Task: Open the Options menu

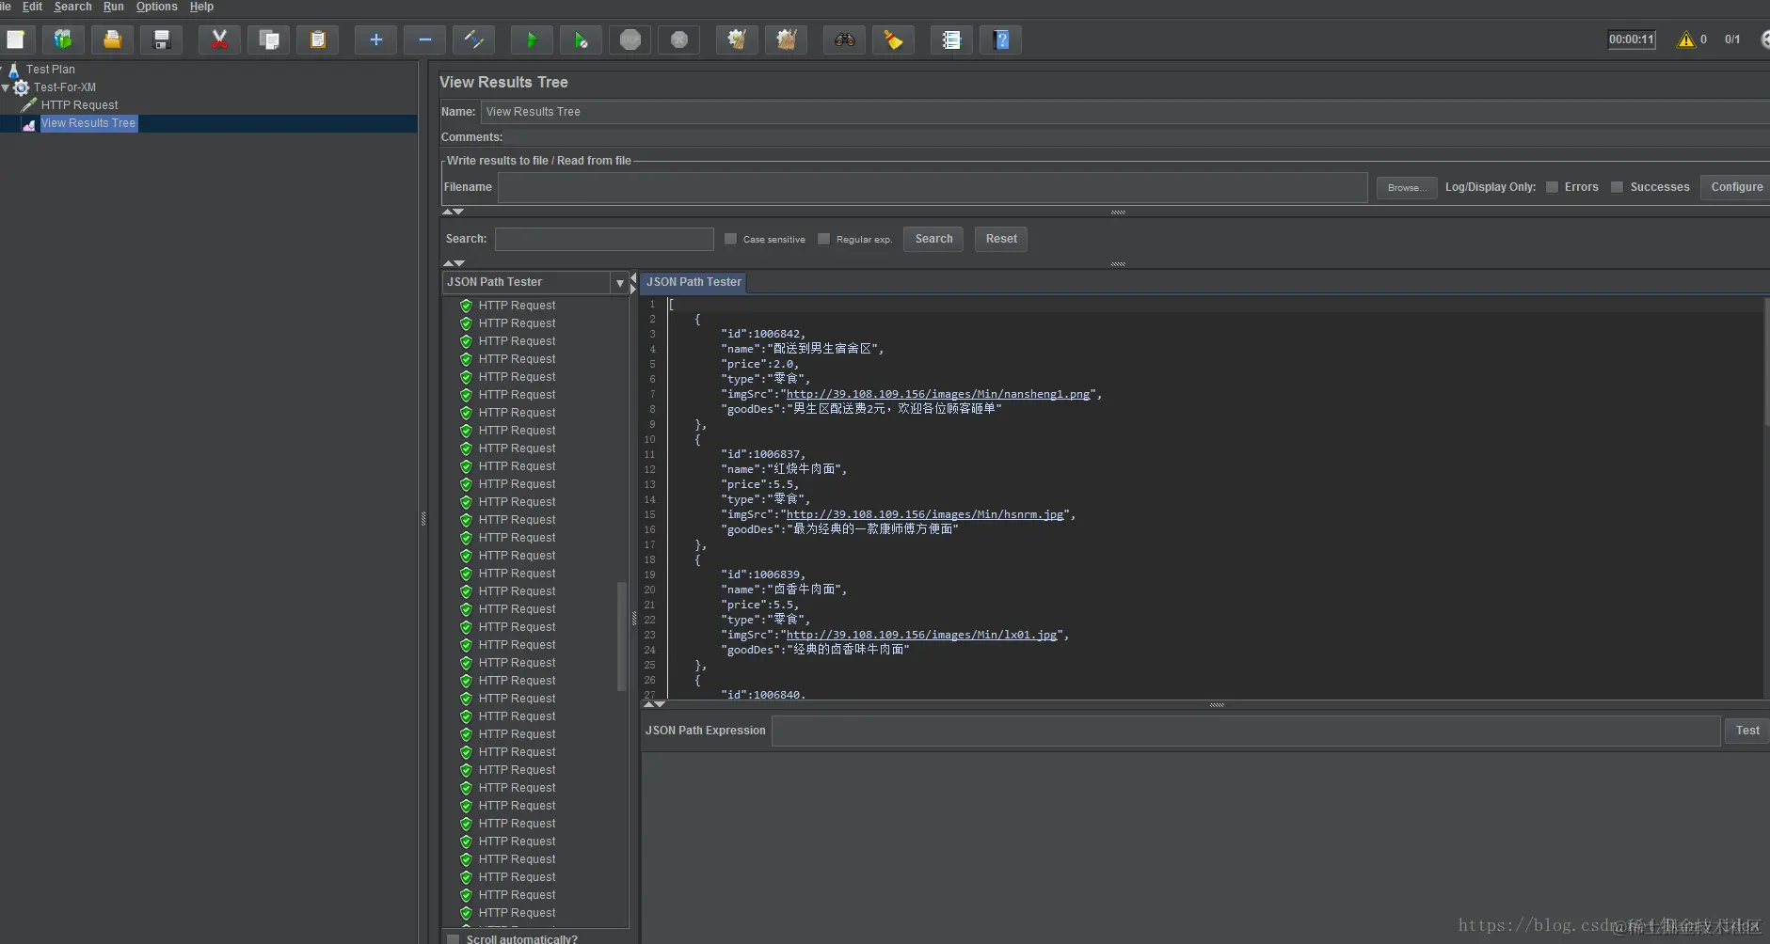Action: point(156,7)
